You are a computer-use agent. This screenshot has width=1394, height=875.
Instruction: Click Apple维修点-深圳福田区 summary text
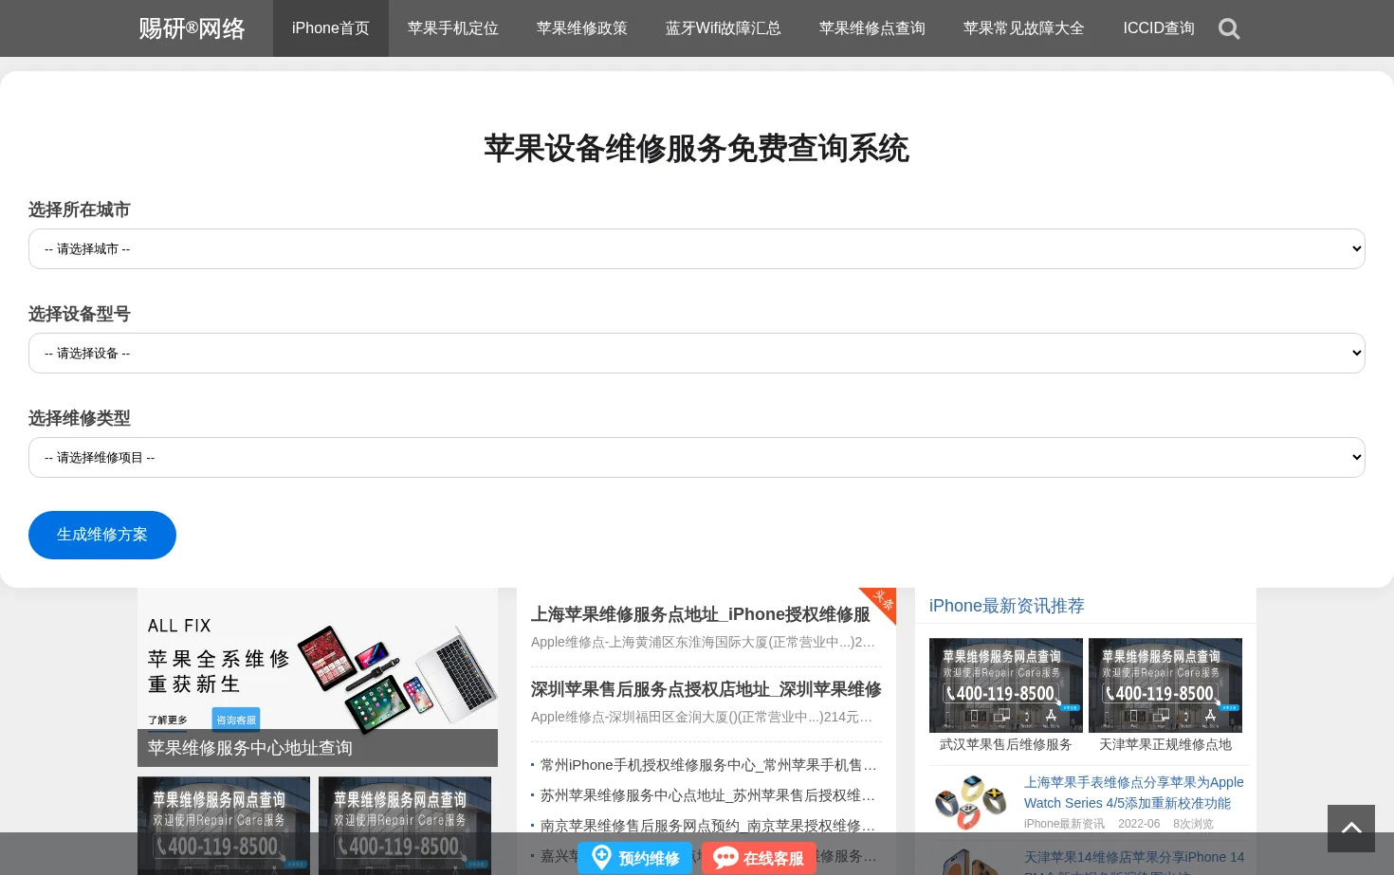click(702, 717)
